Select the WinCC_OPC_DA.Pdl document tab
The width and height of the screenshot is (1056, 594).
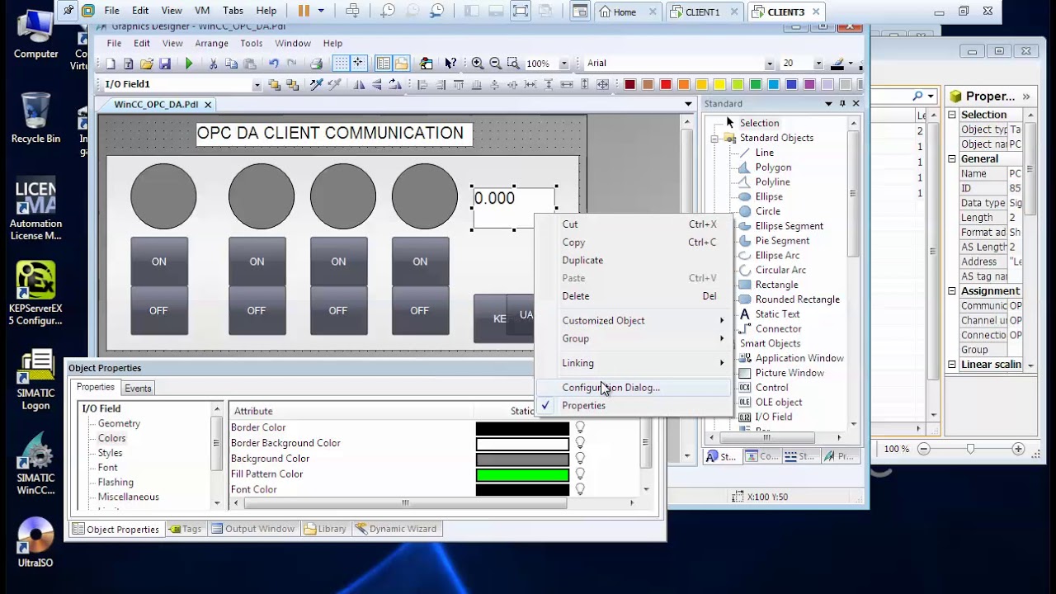[x=156, y=105]
